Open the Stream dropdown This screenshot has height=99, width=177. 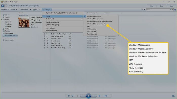[x=14, y=10]
